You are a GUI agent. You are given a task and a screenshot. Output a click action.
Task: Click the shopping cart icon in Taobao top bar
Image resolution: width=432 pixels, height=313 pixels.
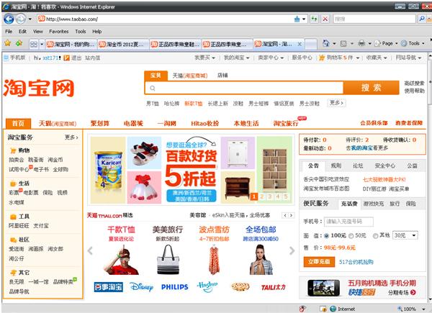point(322,58)
